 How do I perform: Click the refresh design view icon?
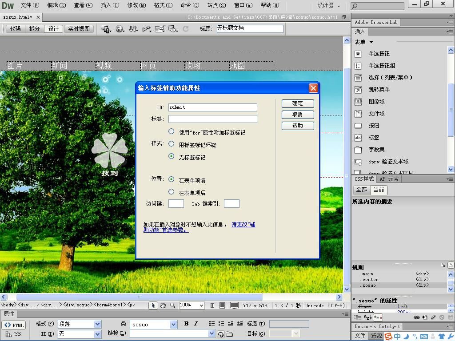(186, 29)
